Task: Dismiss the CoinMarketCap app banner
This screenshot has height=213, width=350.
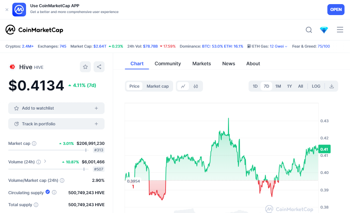Action: 7,10
